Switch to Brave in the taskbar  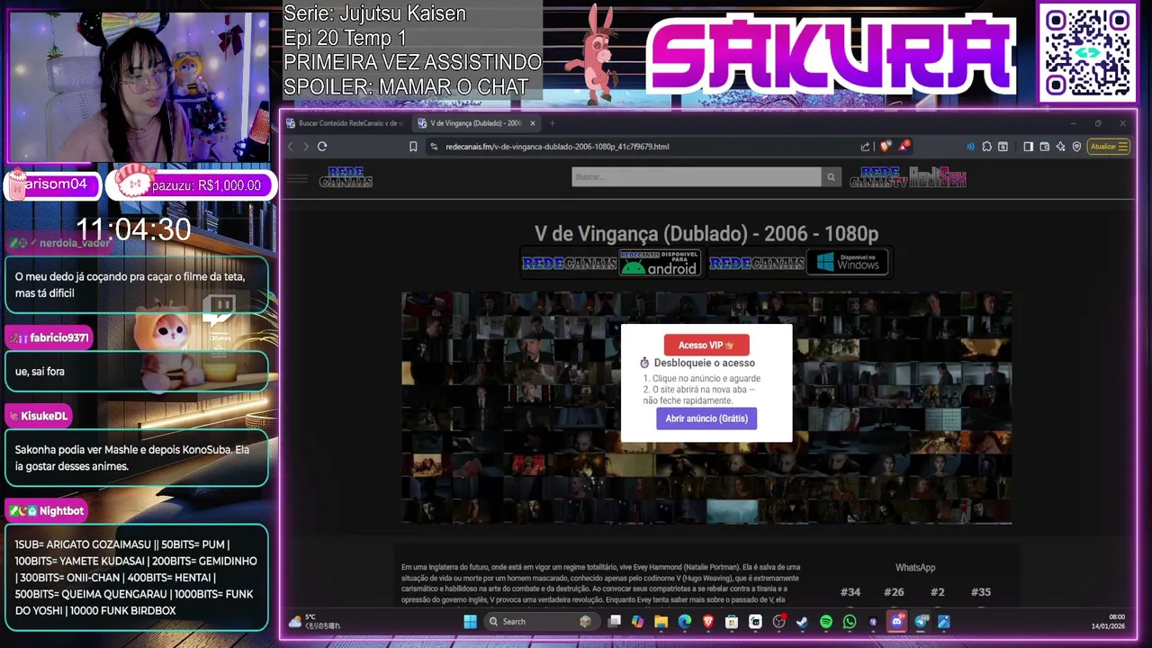pos(707,622)
